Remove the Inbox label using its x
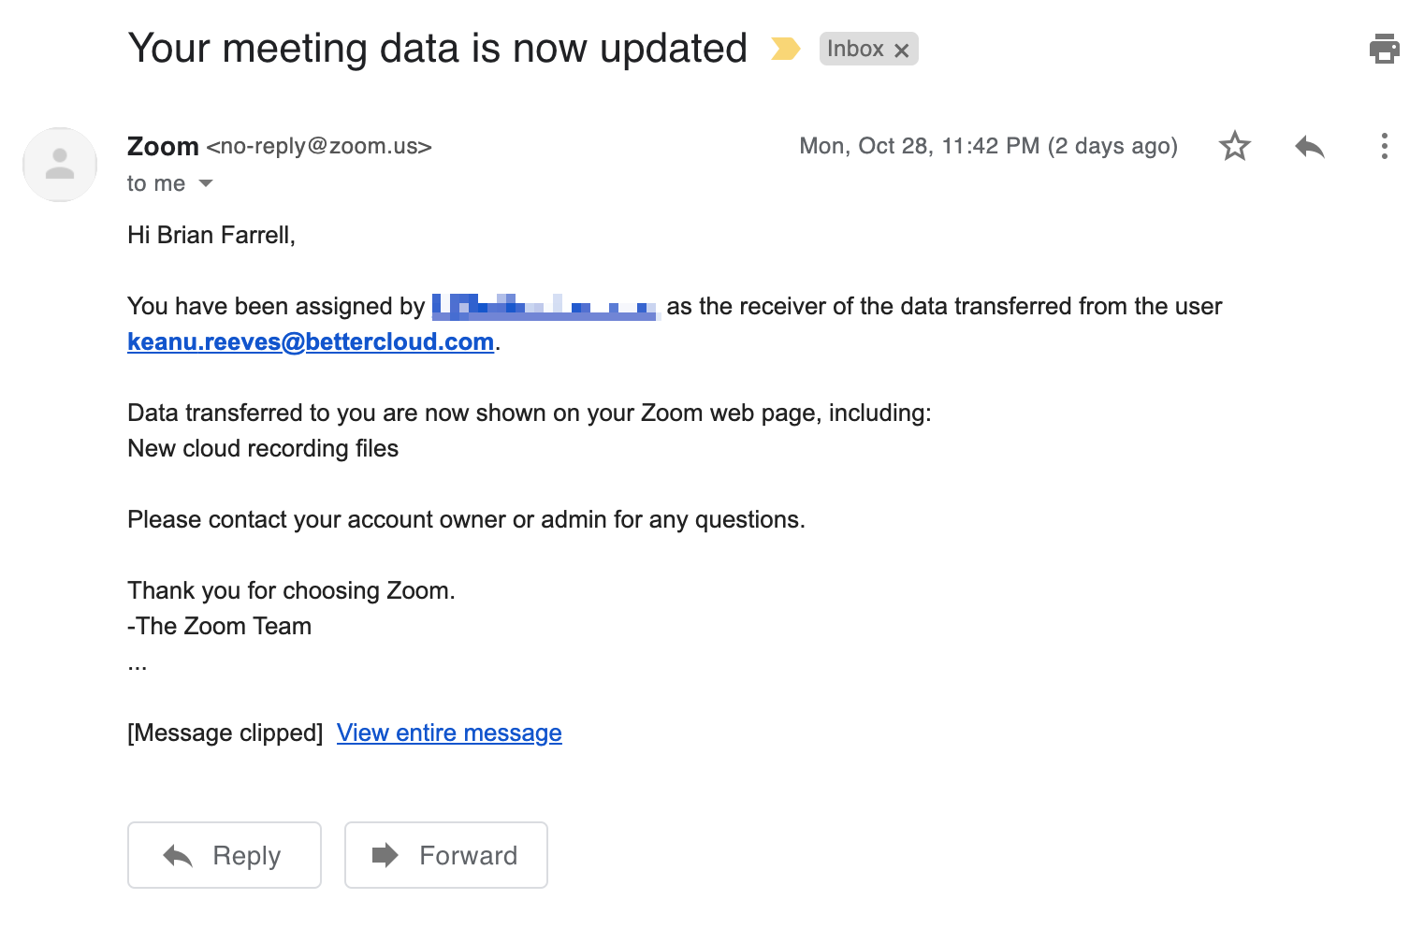This screenshot has width=1424, height=943. pyautogui.click(x=901, y=51)
